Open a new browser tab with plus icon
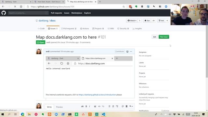The width and height of the screenshot is (208, 117). [100, 2]
